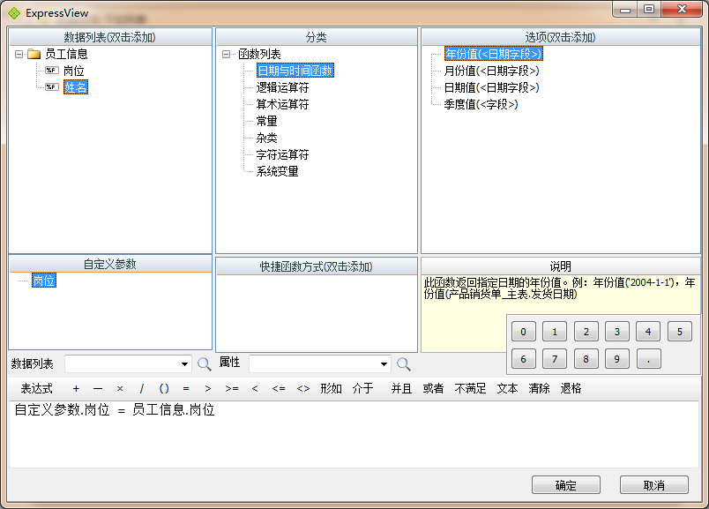
Task: Insert the multiply × operator
Action: tap(120, 388)
